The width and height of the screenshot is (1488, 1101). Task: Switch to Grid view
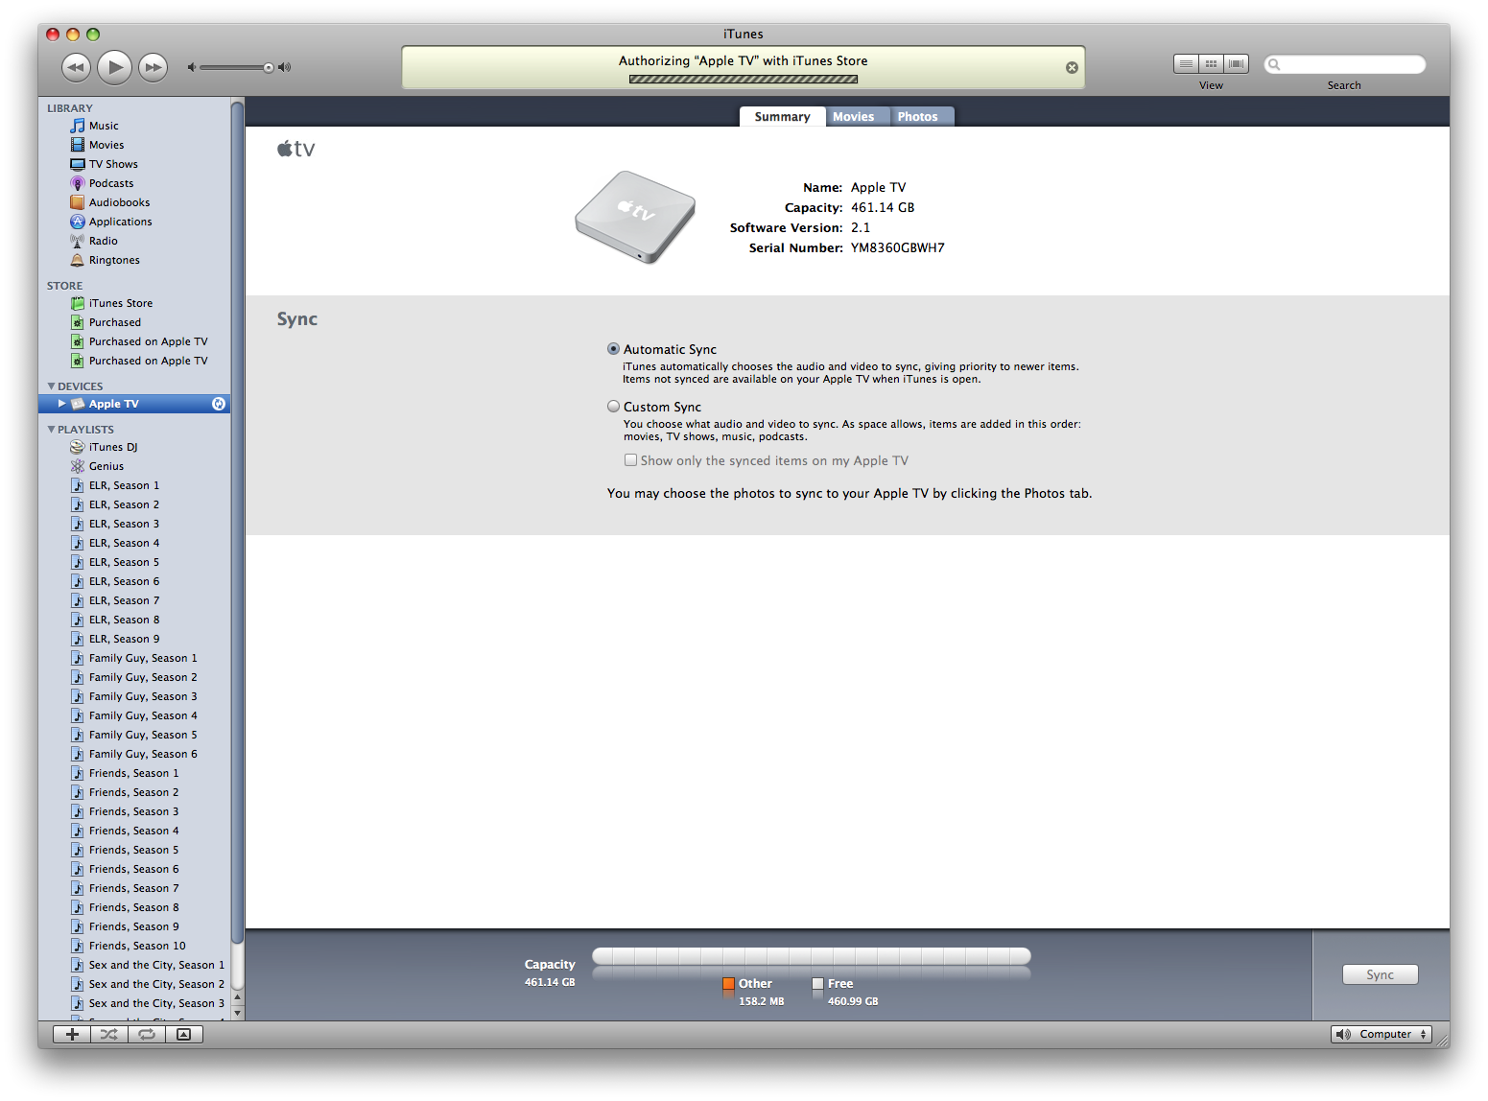pyautogui.click(x=1212, y=64)
